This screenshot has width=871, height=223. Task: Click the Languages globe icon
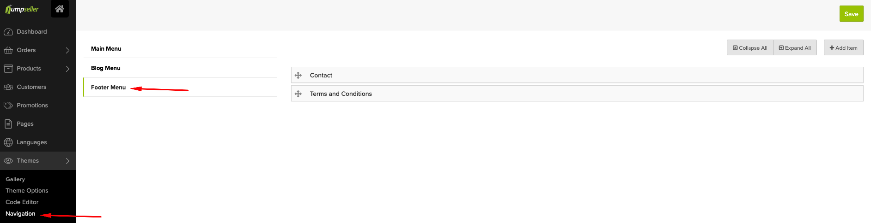click(8, 142)
